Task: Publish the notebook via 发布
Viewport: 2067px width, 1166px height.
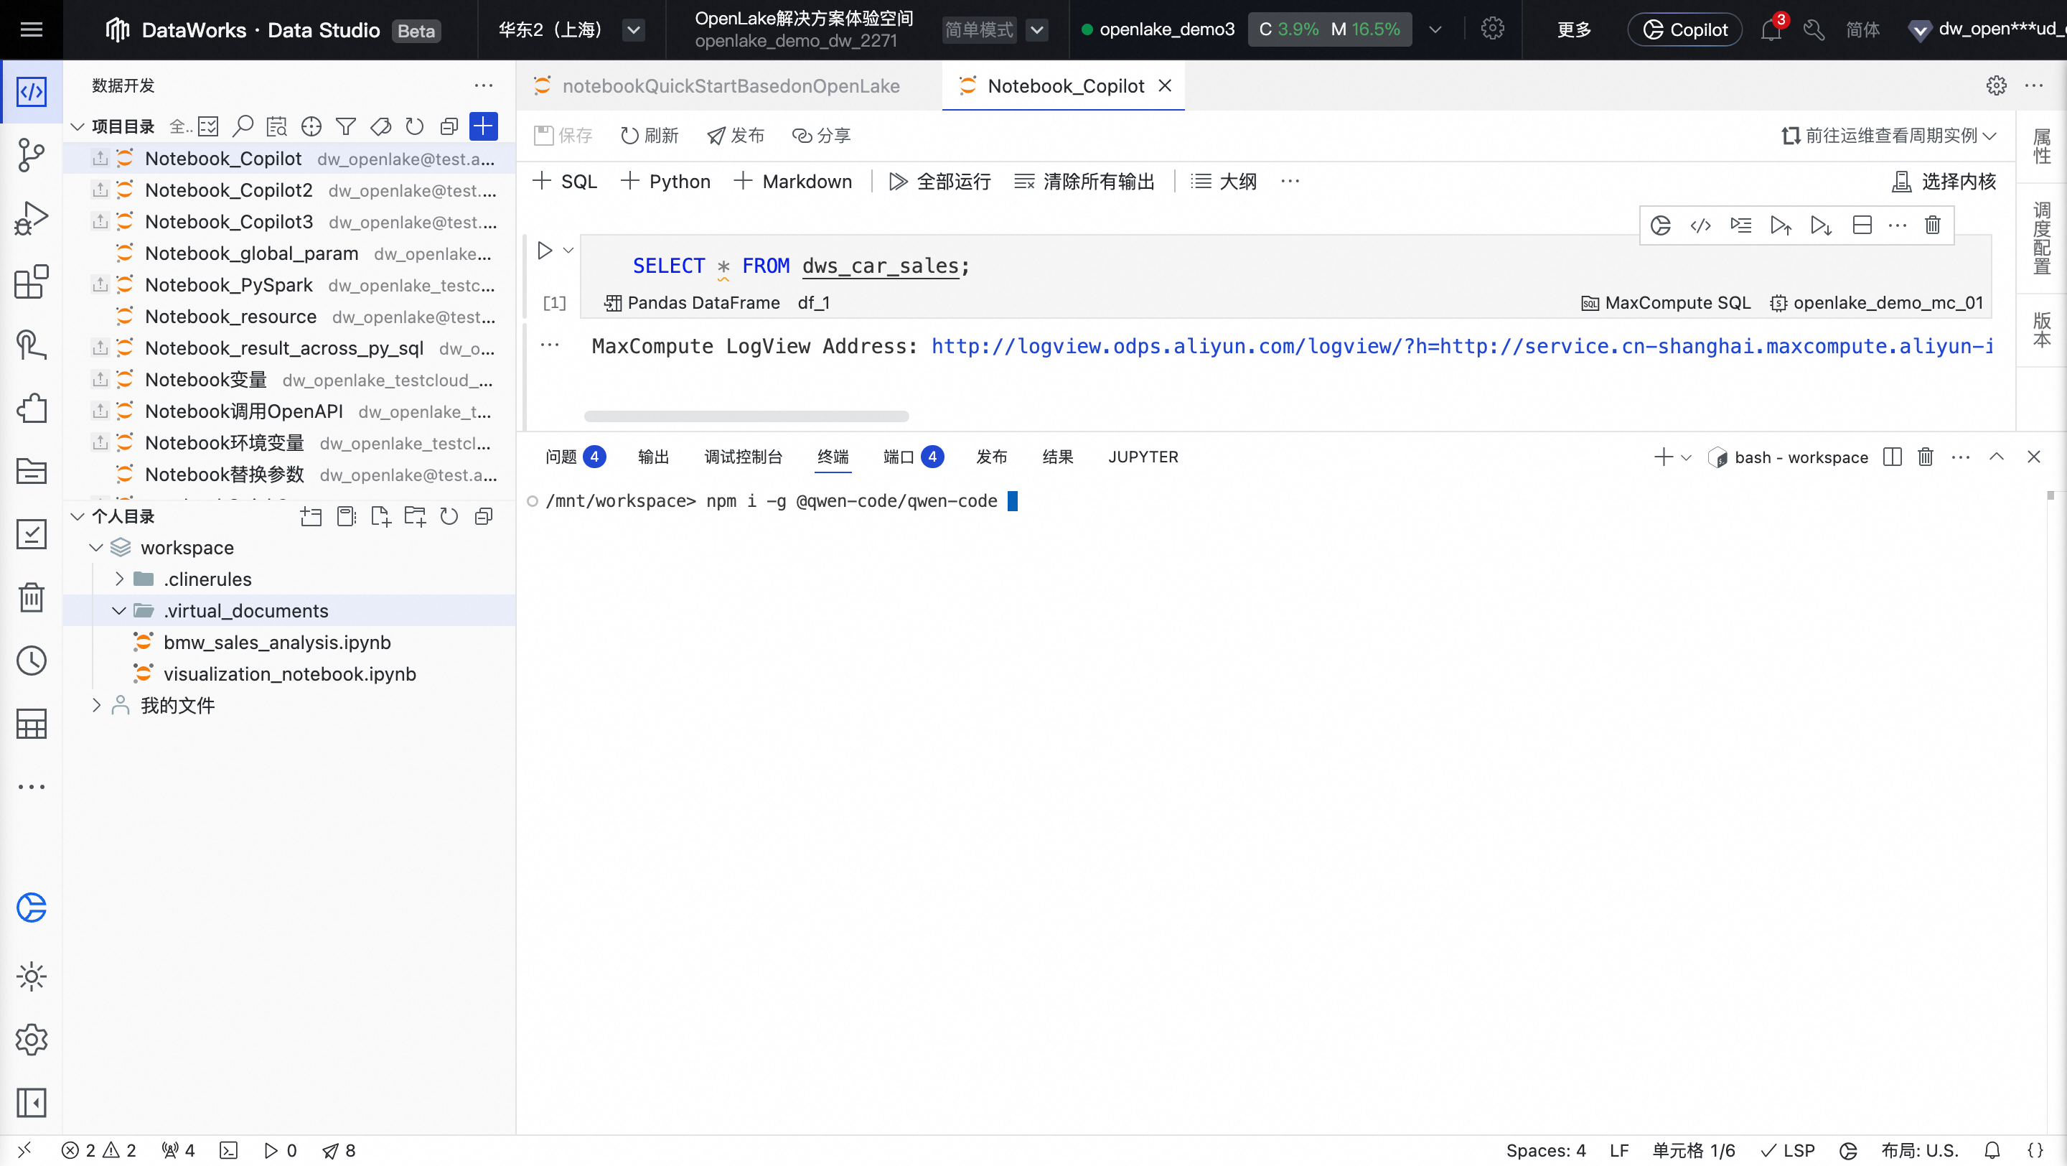Action: point(735,135)
